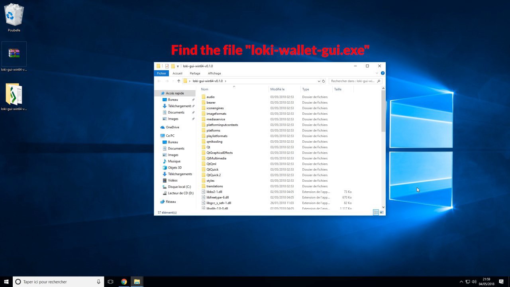This screenshot has height=287, width=510.
Task: Switch to the Partage ribbon tab
Action: tap(195, 73)
